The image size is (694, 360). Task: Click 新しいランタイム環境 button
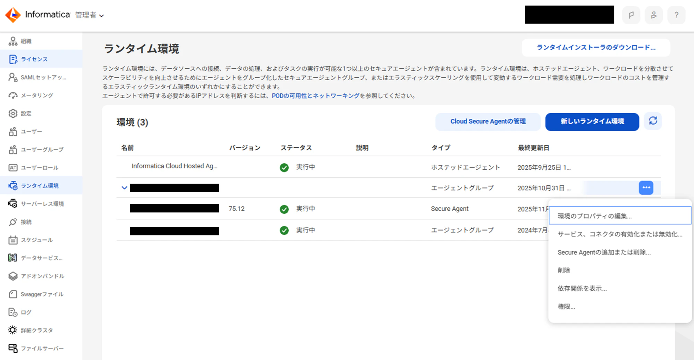click(592, 122)
